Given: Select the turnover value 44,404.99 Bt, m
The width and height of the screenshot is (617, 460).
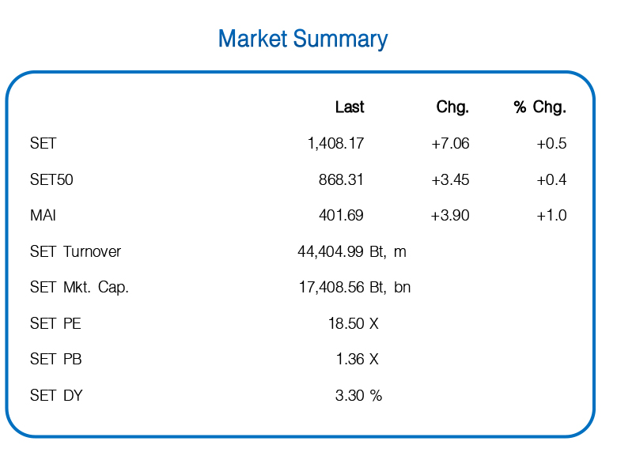Looking at the screenshot, I should (352, 251).
